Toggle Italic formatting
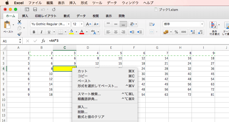The width and height of the screenshot is (229, 122). pos(42,32)
